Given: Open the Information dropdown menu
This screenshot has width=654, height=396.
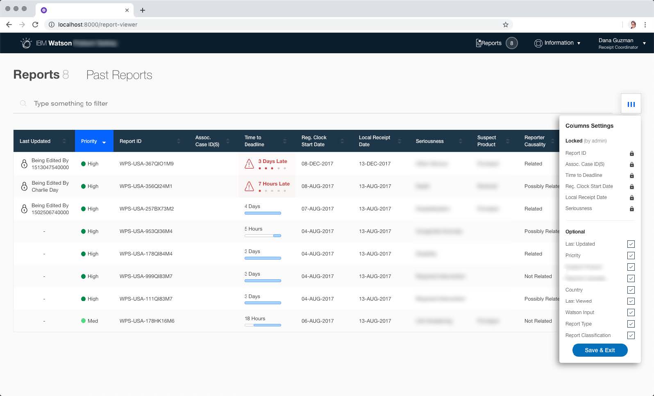Looking at the screenshot, I should pyautogui.click(x=557, y=43).
